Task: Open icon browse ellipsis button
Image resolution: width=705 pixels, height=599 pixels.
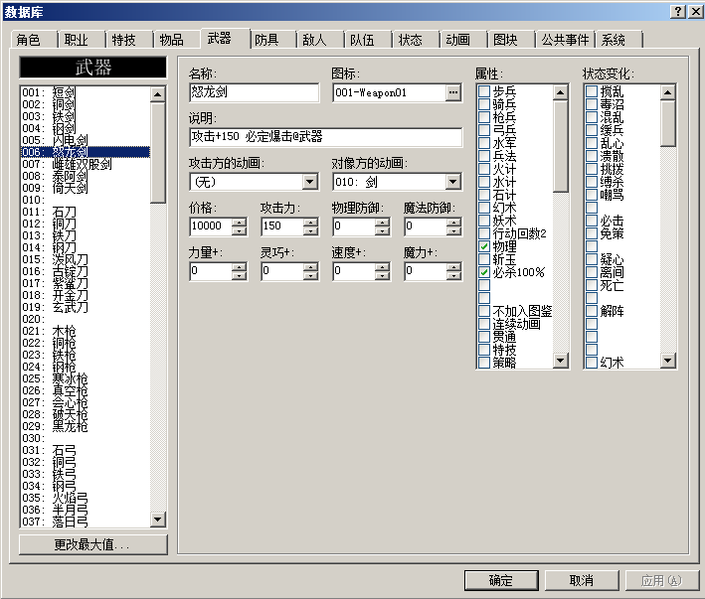Action: (453, 92)
